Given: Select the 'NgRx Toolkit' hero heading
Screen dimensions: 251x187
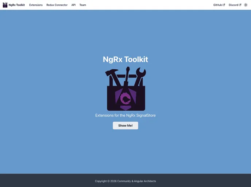Looking at the screenshot, I should pos(125,59).
